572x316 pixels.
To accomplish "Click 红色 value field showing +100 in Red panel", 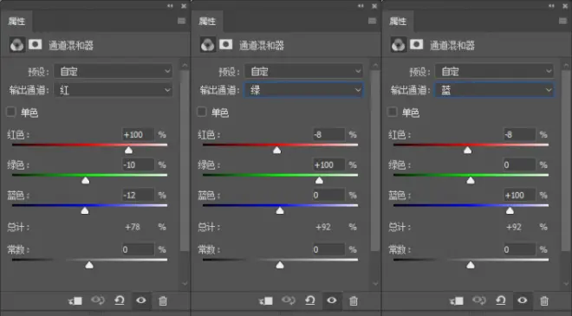I will click(138, 134).
